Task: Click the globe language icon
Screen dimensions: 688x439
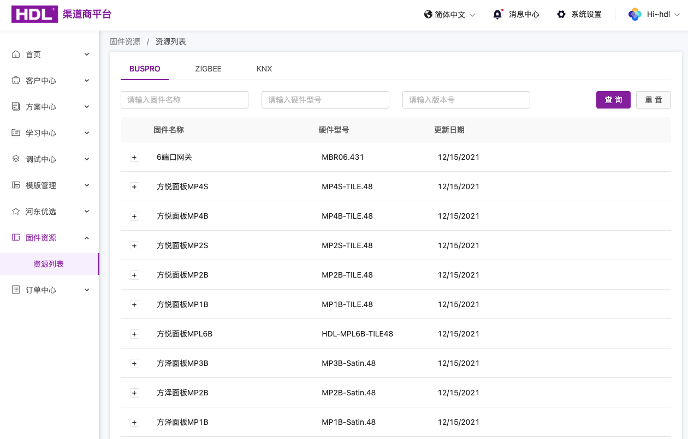Action: (x=428, y=15)
